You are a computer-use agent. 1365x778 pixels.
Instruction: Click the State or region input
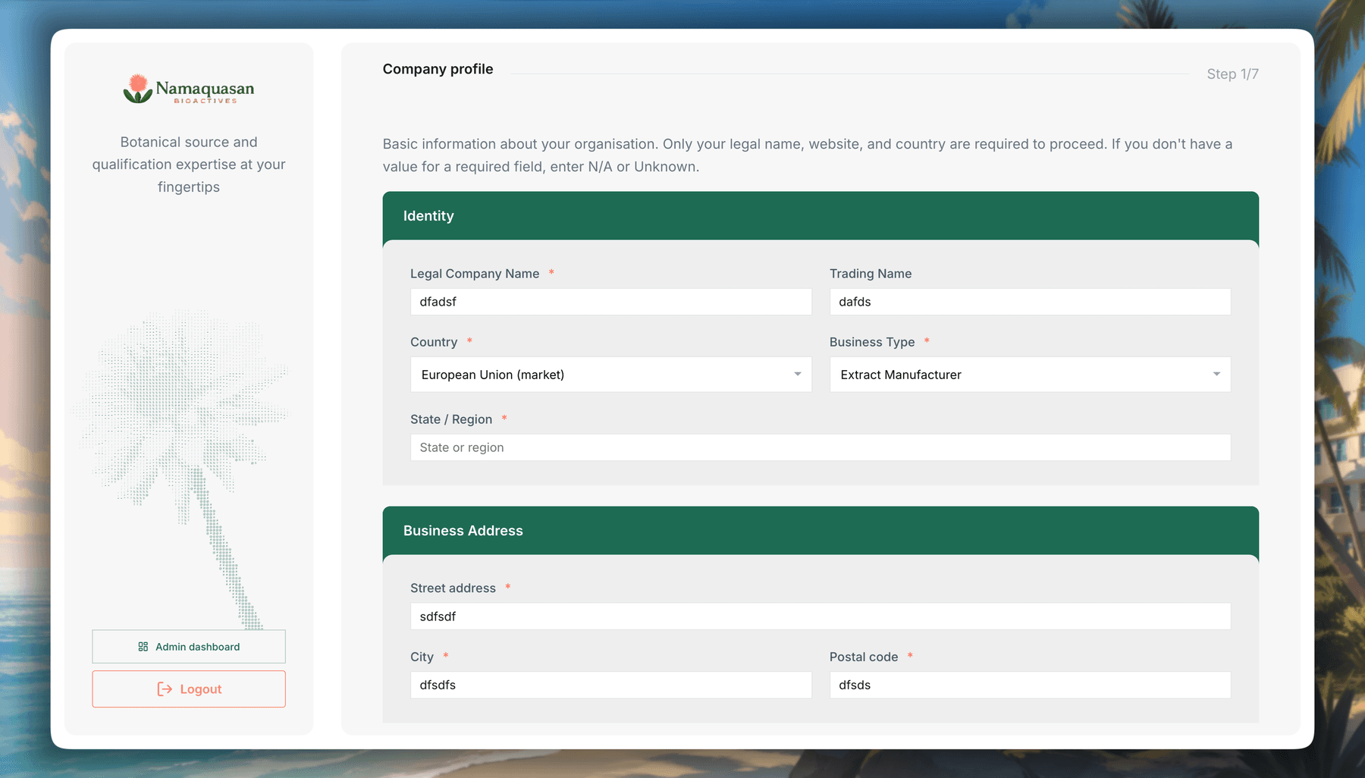coord(821,447)
